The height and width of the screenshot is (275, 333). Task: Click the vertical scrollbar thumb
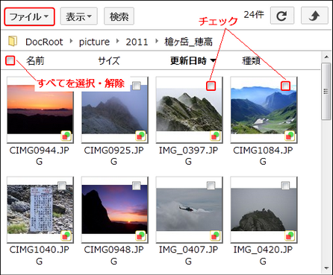click(x=326, y=92)
